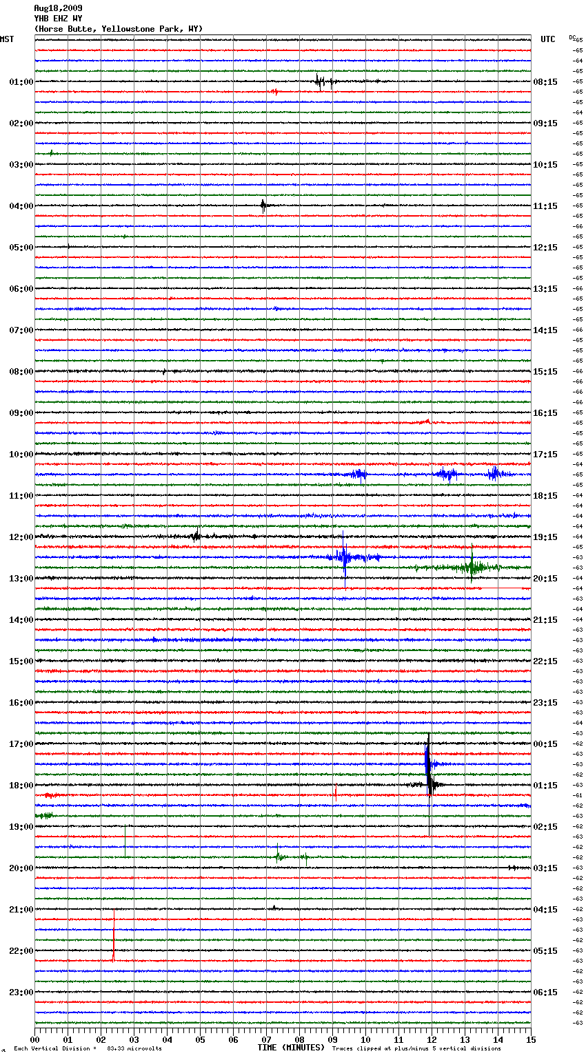The width and height of the screenshot is (586, 1058).
Task: Click the 08:15 UTC time label
Action: [x=545, y=82]
